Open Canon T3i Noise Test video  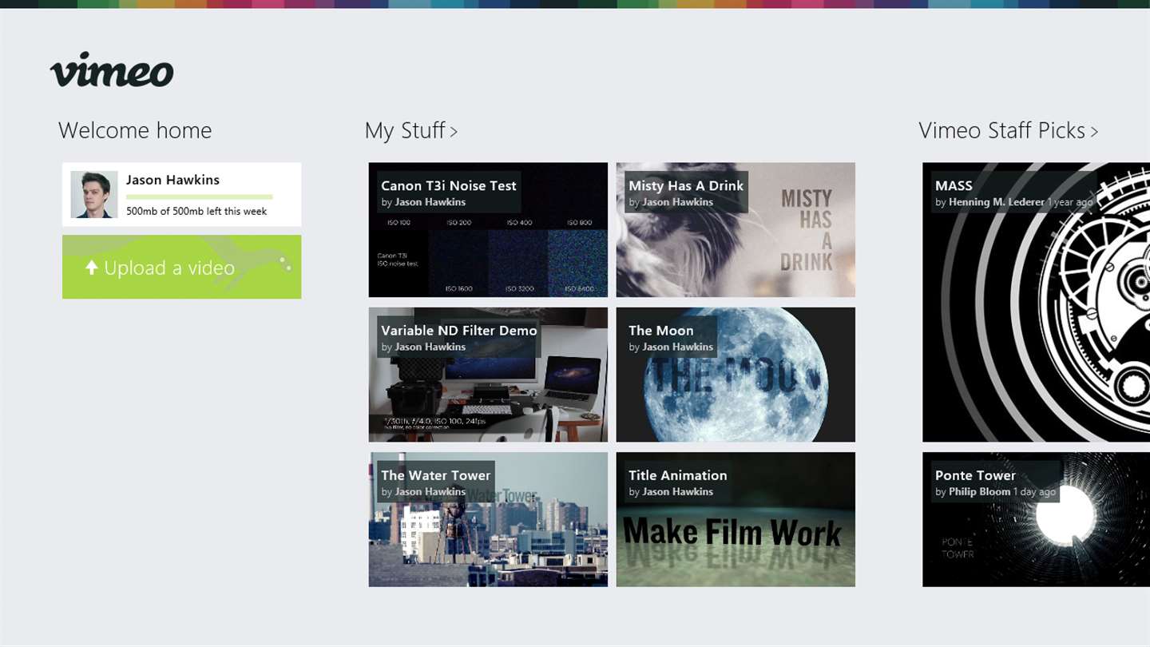coord(488,230)
